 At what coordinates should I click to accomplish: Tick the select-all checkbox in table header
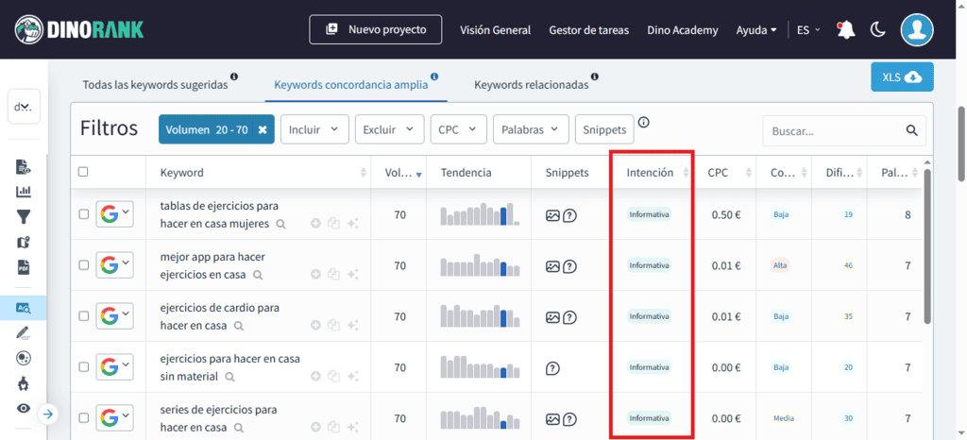(83, 173)
